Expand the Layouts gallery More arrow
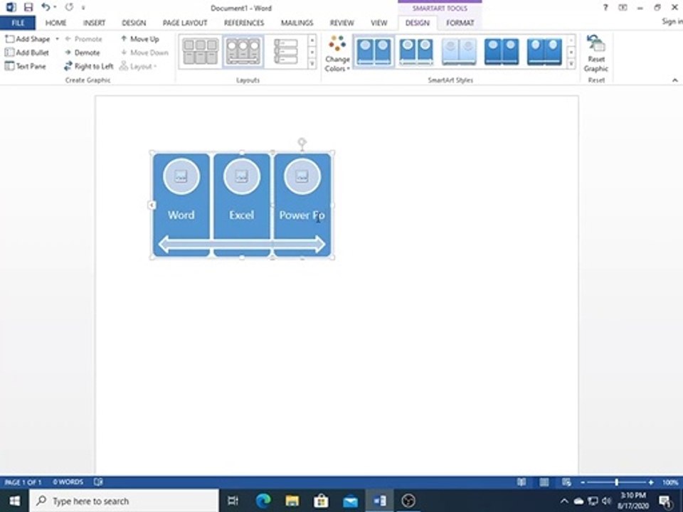The width and height of the screenshot is (683, 512). coord(312,63)
